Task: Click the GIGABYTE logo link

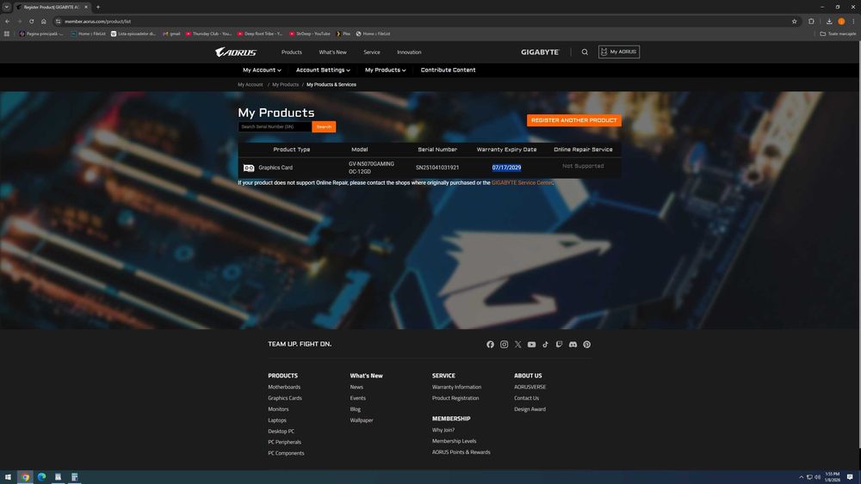Action: (x=541, y=52)
